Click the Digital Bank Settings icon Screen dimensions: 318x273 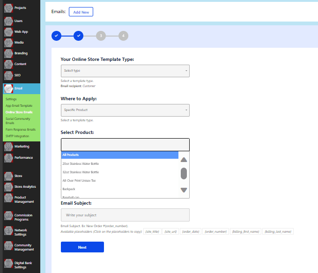8,265
